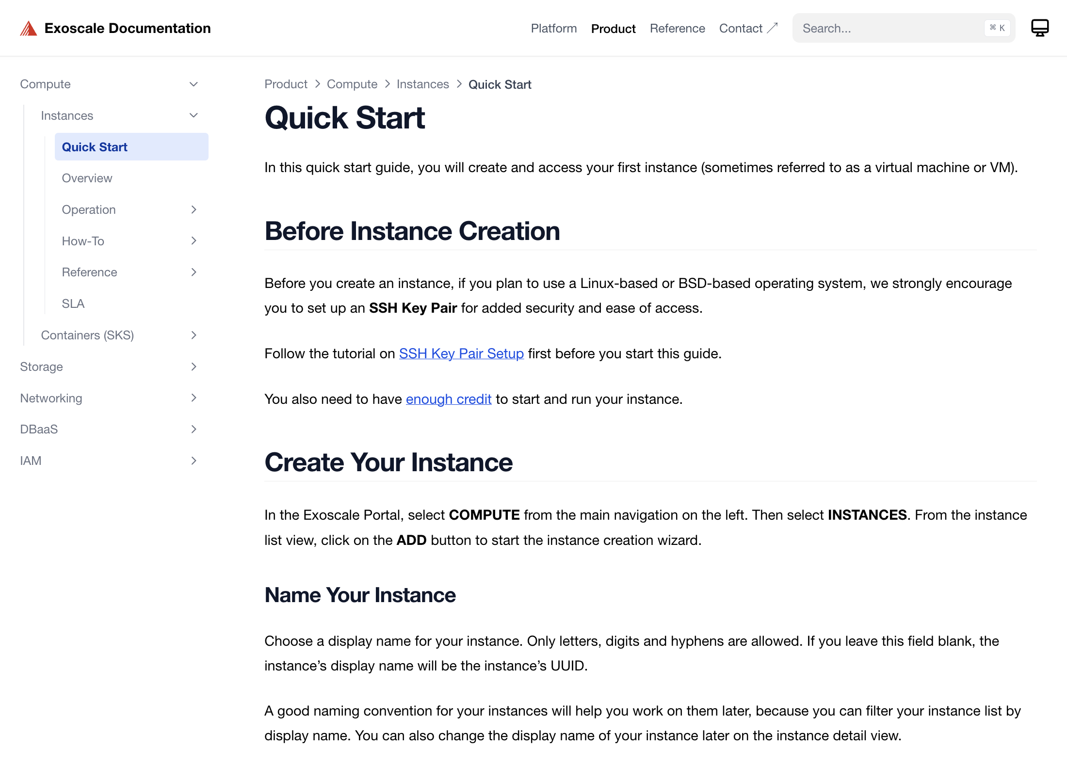Collapse the Instances chevron in sidebar
1067x765 pixels.
[x=194, y=115]
